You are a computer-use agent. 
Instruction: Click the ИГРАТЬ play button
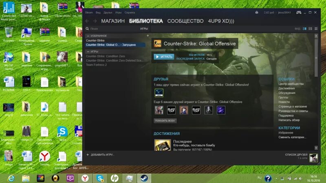(x=164, y=57)
